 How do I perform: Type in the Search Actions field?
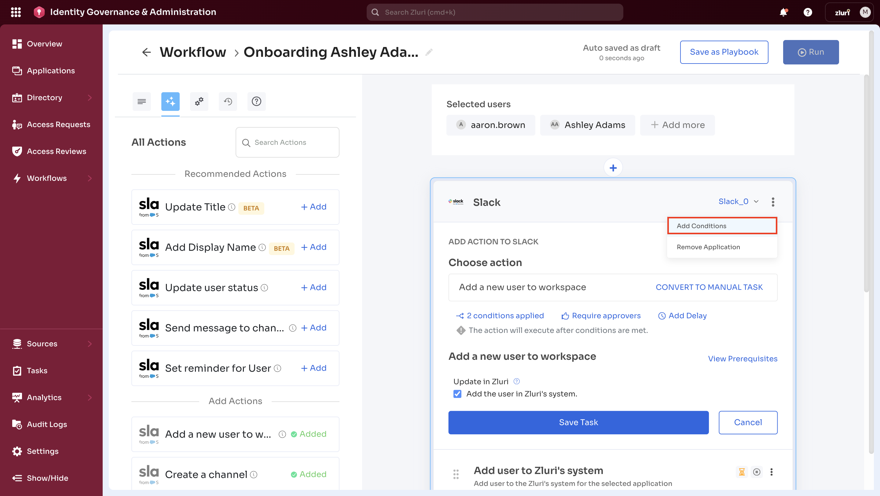coord(287,142)
